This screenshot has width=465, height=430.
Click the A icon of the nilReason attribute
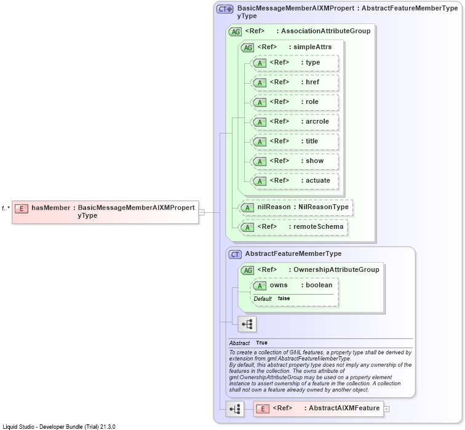pyautogui.click(x=248, y=207)
